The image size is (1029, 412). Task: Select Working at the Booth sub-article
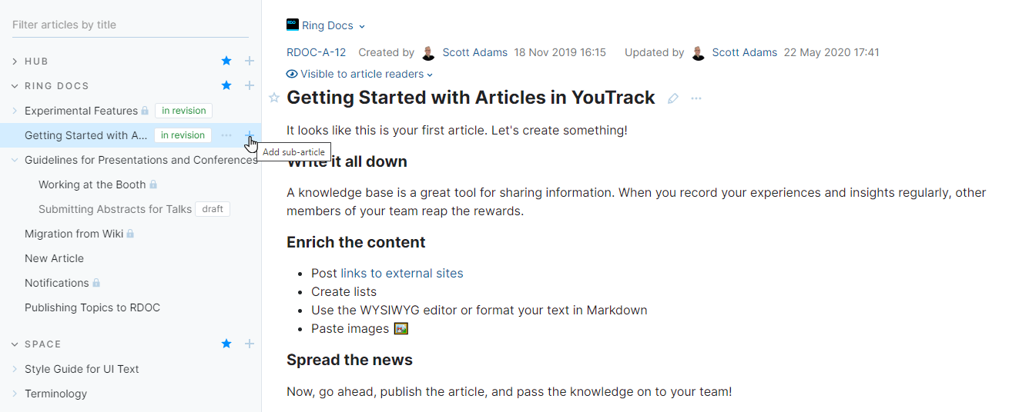point(92,184)
